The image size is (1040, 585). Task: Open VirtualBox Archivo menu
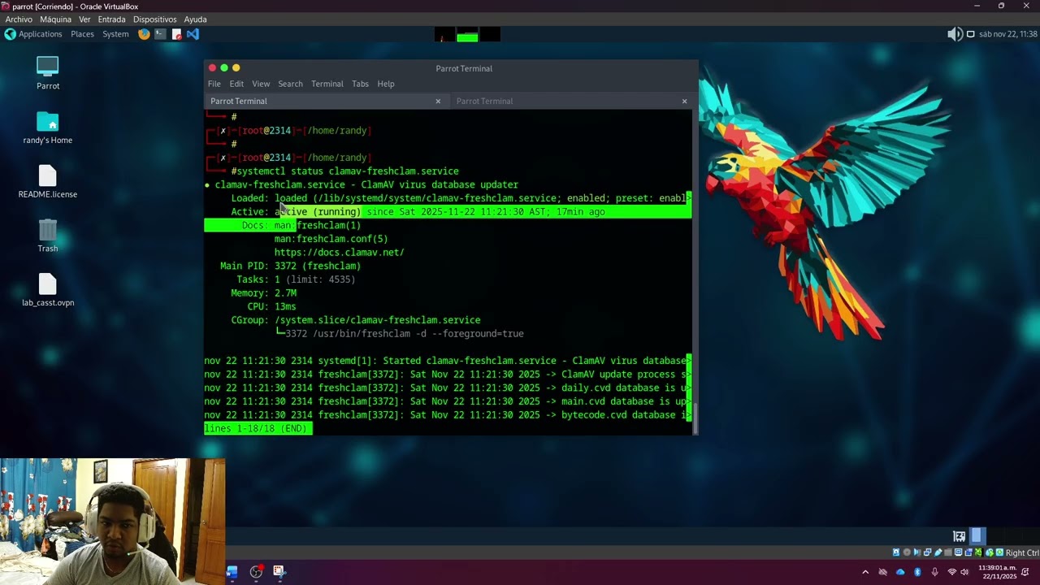click(19, 19)
